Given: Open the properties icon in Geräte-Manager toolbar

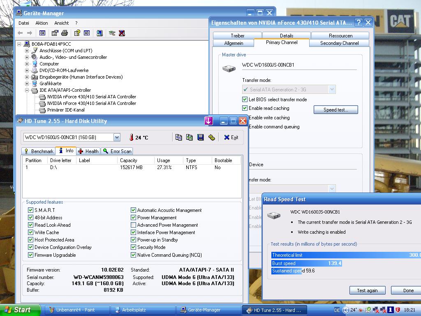Looking at the screenshot, I should click(55, 33).
